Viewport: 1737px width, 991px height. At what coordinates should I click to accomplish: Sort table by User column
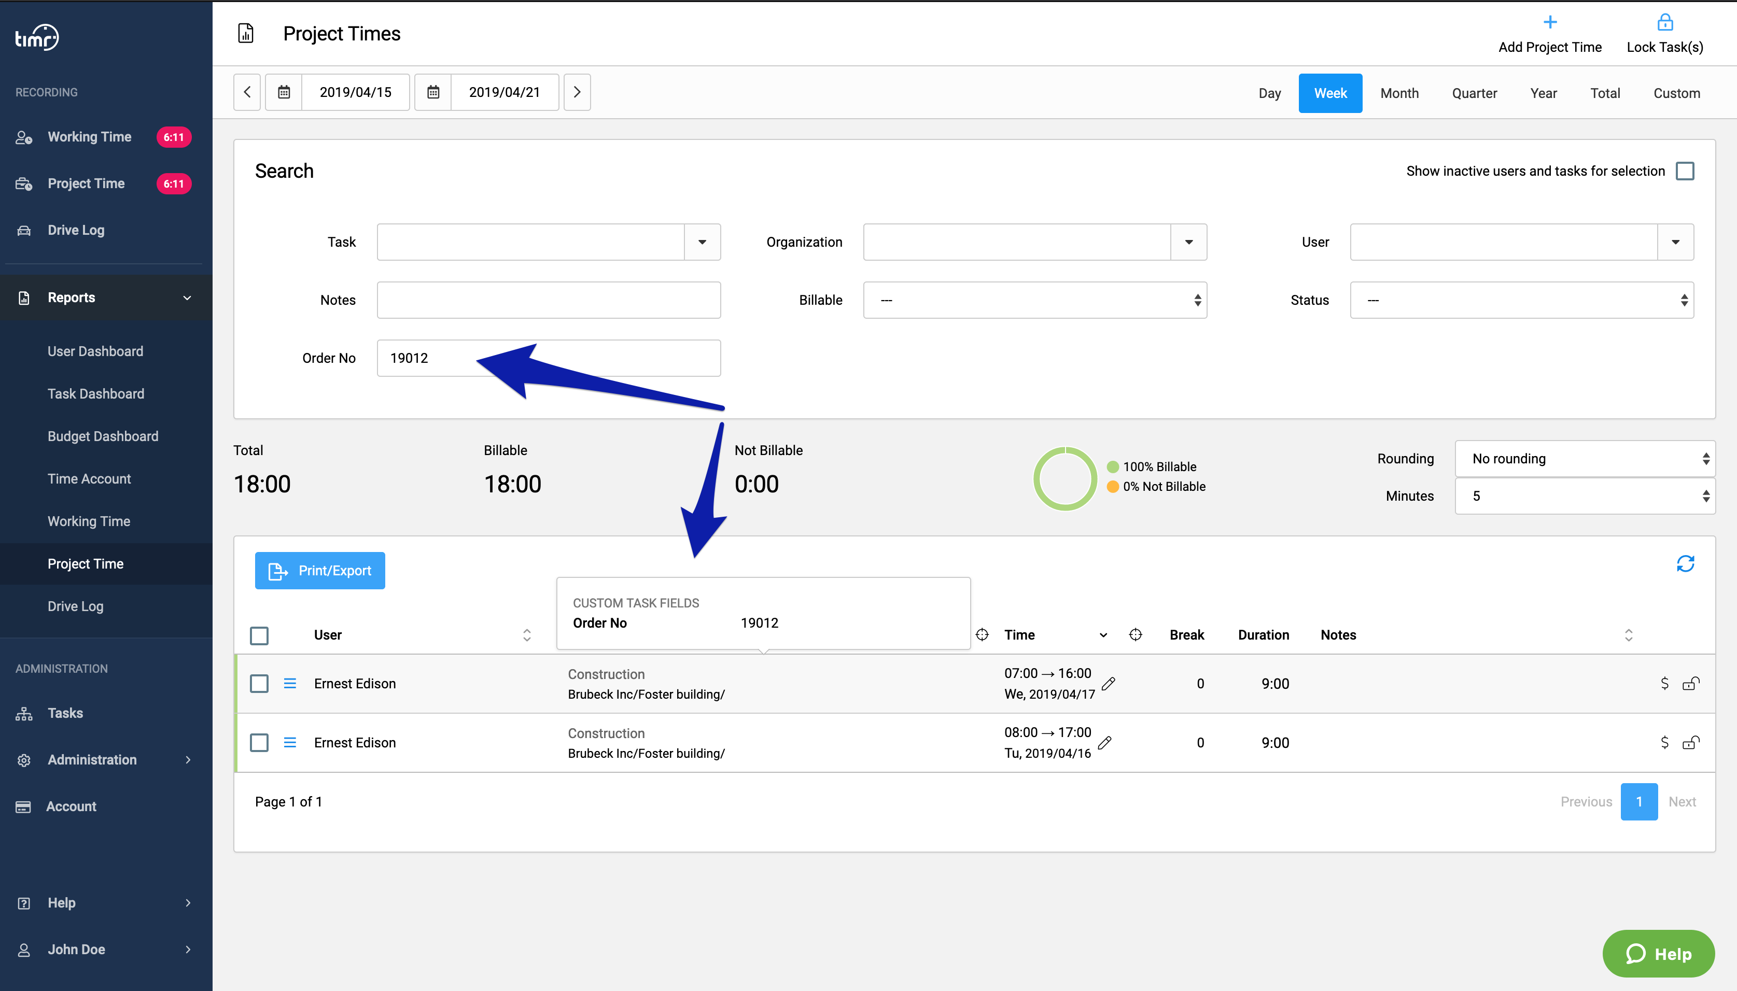[x=526, y=635]
